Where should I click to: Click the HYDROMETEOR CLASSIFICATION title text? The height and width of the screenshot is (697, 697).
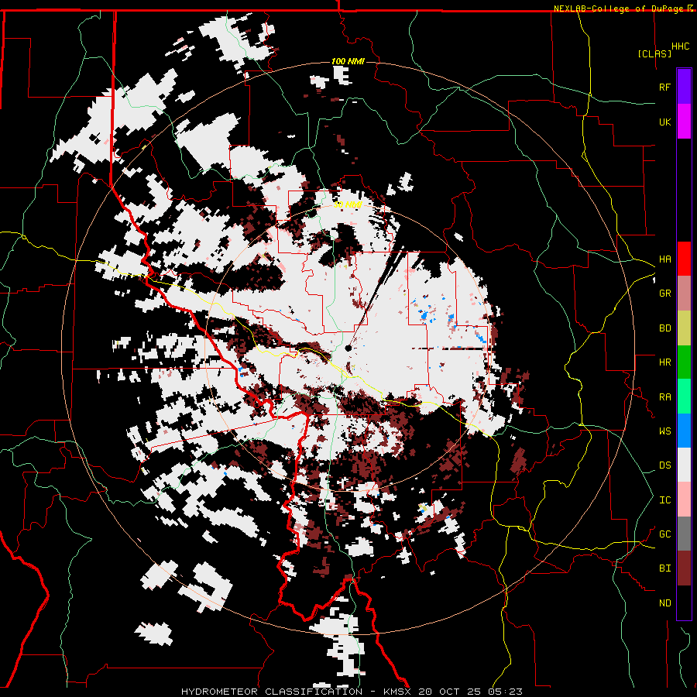tap(272, 692)
